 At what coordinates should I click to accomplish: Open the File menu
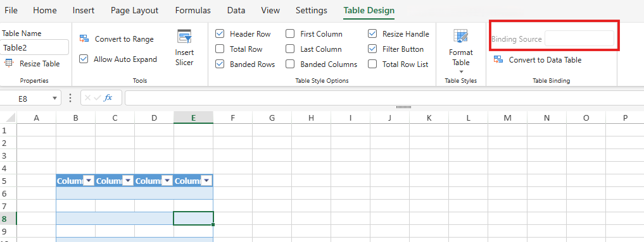[x=11, y=11]
